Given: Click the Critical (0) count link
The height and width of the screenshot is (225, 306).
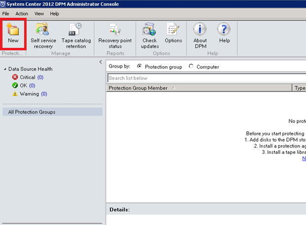Looking at the screenshot, I should point(40,77).
